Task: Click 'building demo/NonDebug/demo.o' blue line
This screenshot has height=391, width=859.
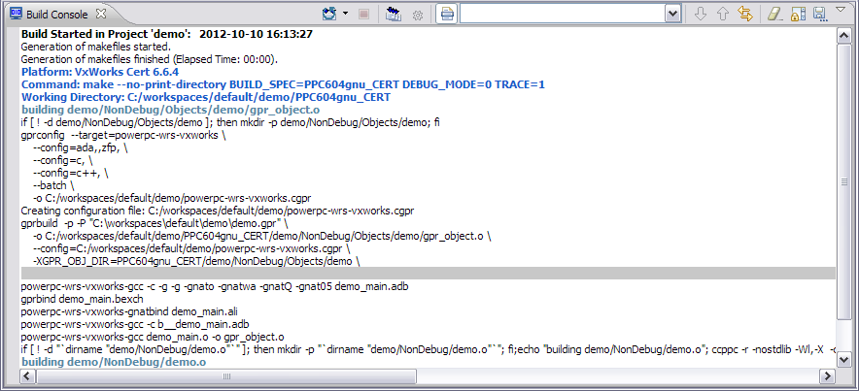Action: pos(114,362)
